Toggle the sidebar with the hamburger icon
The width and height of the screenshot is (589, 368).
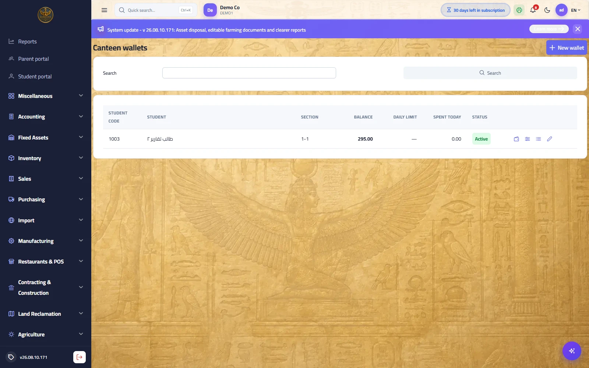(x=104, y=10)
